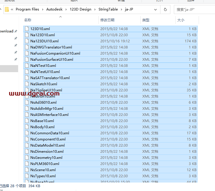Click file icon of NsAd36010.xml

(27, 103)
